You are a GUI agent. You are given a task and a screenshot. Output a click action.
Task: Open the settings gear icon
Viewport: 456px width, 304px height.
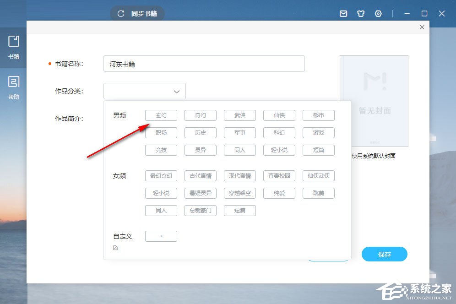tap(378, 13)
